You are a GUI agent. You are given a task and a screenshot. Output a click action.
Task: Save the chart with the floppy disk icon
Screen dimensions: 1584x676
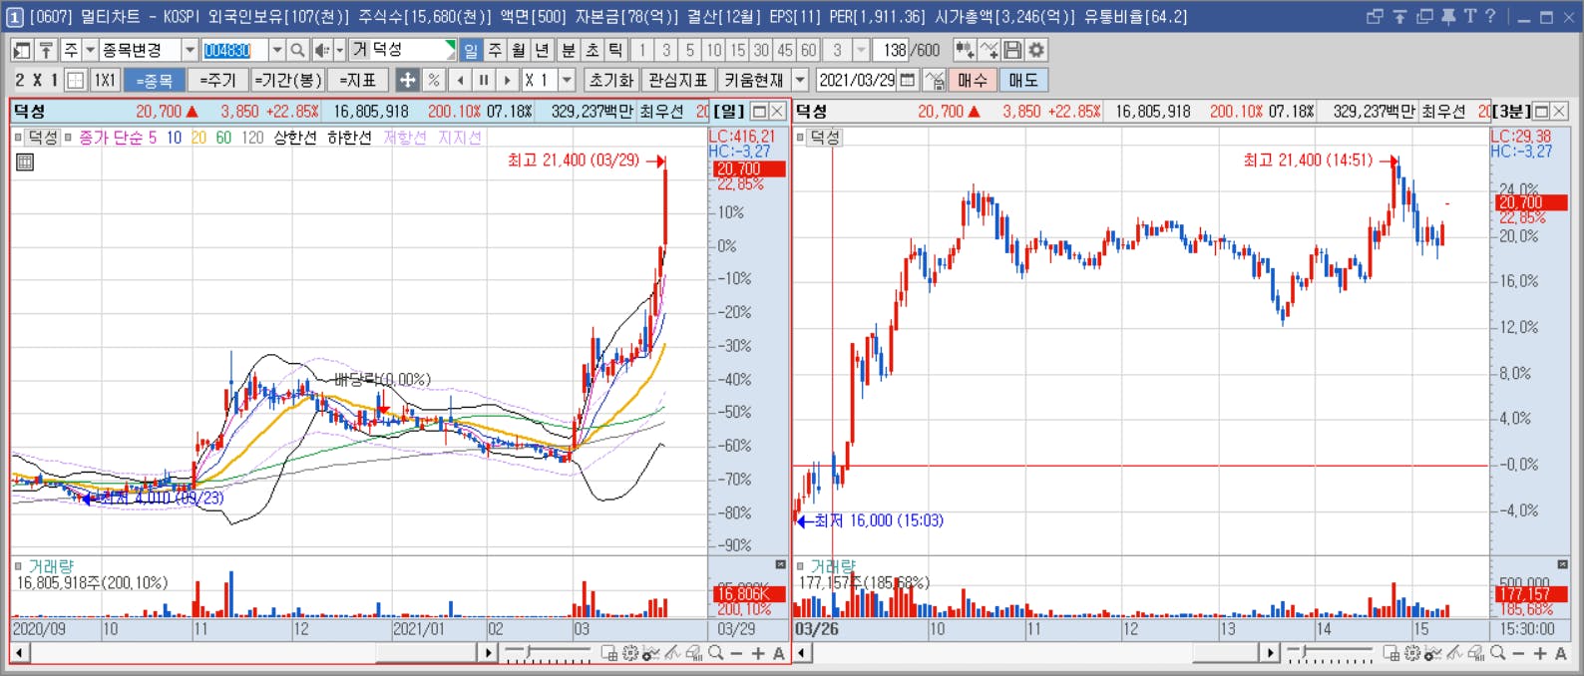[x=1013, y=50]
